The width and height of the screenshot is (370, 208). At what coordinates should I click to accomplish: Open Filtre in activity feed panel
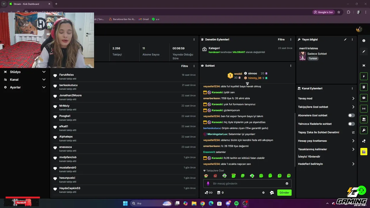(184, 66)
